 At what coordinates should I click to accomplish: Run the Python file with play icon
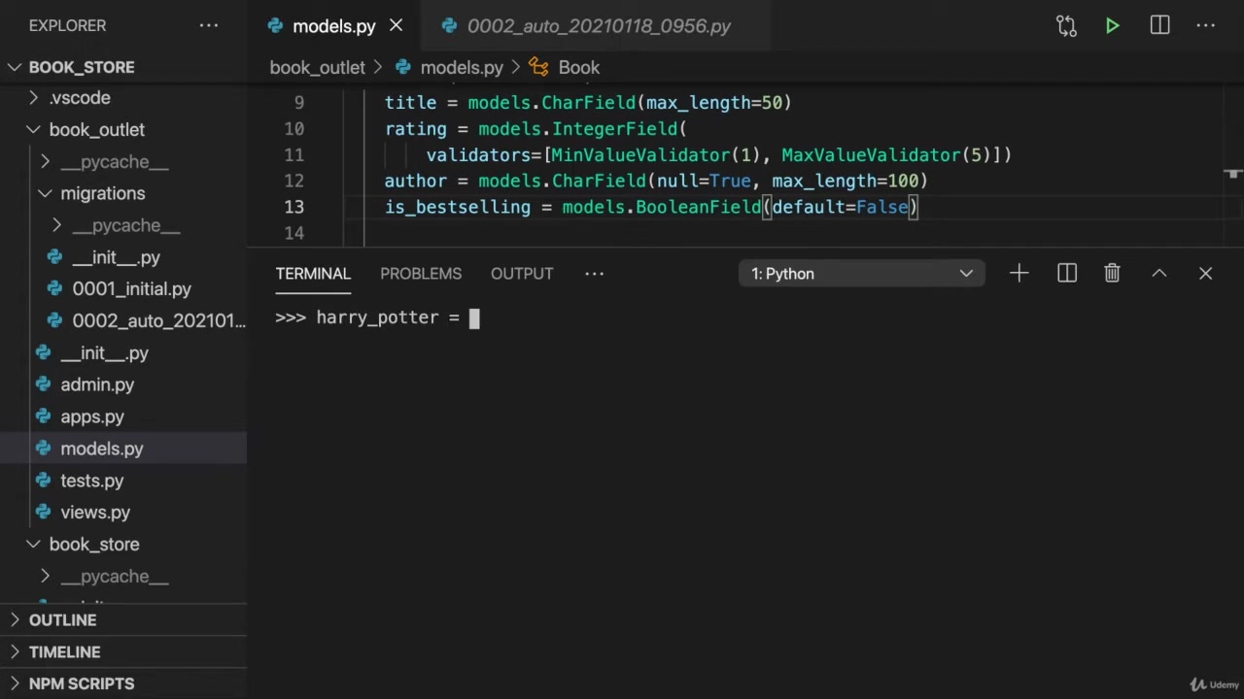(1112, 26)
